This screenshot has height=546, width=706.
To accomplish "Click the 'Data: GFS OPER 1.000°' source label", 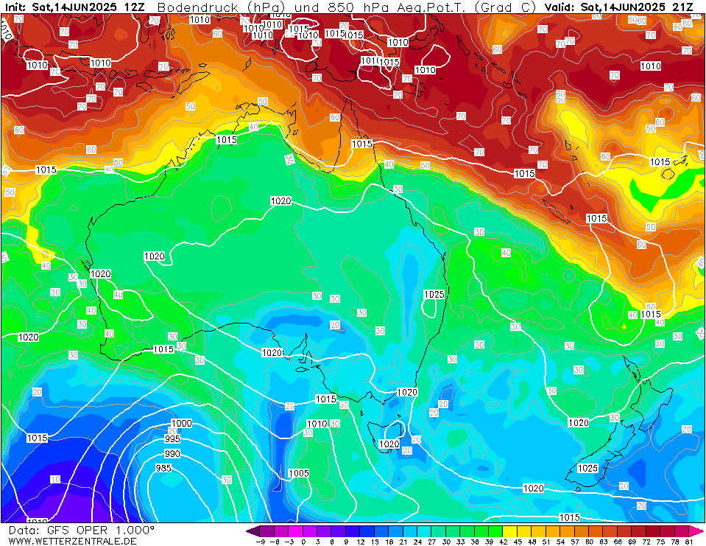I will click(x=81, y=531).
